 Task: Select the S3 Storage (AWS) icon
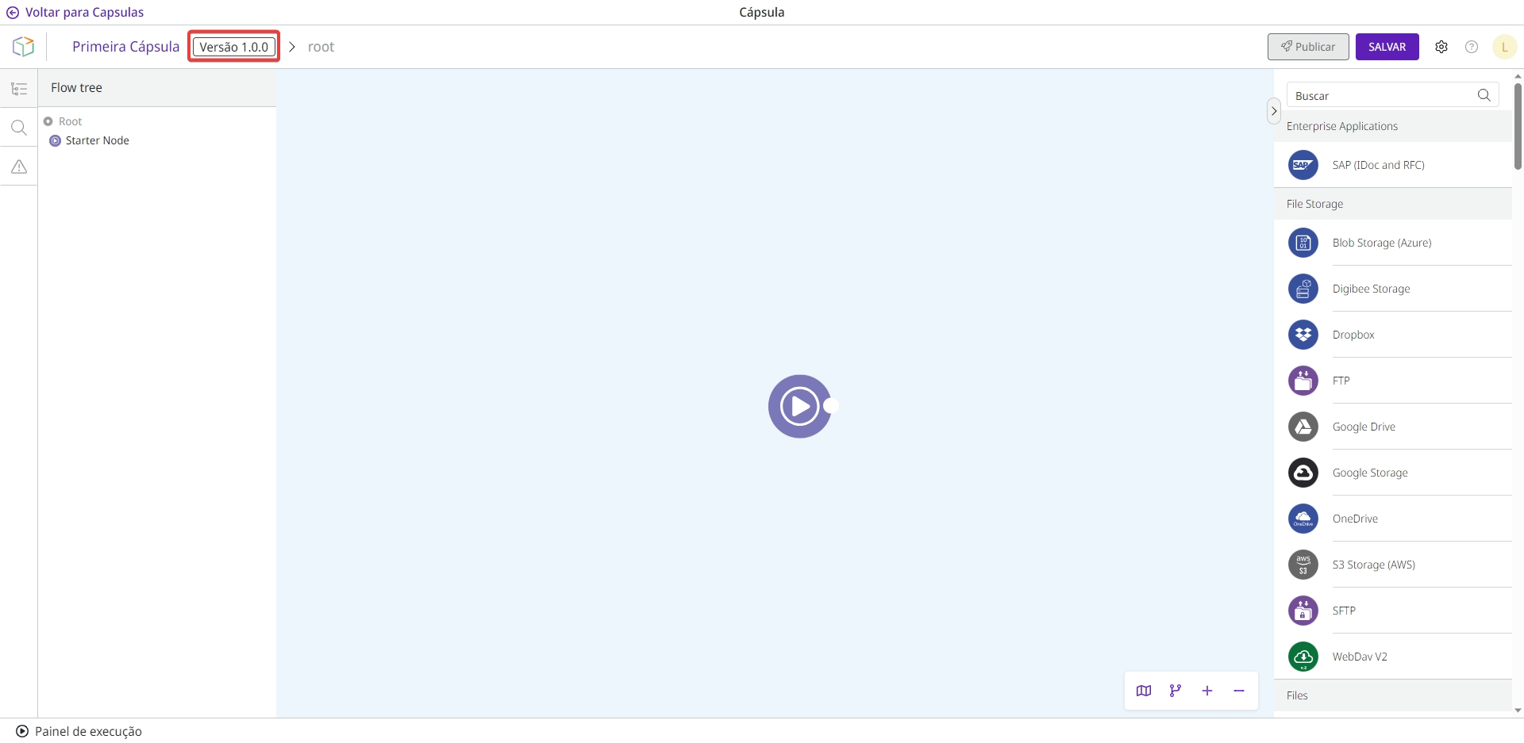tap(1303, 565)
